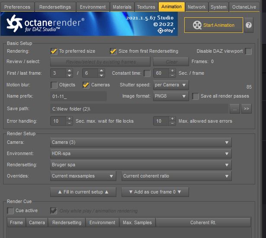The height and width of the screenshot is (238, 266).
Task: Click the first frame number field
Action: pyautogui.click(x=58, y=73)
